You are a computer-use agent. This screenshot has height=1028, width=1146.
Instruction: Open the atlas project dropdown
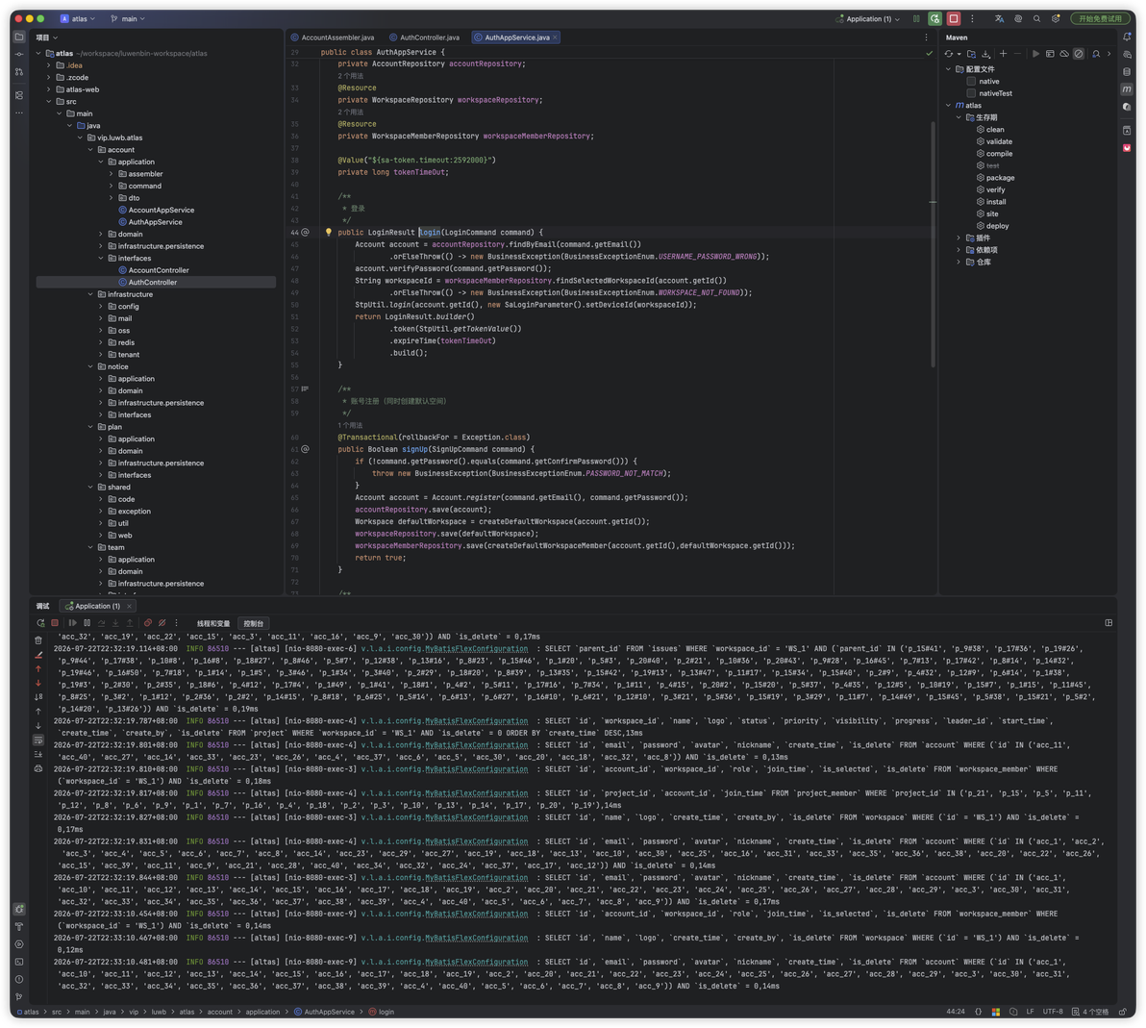tap(78, 18)
